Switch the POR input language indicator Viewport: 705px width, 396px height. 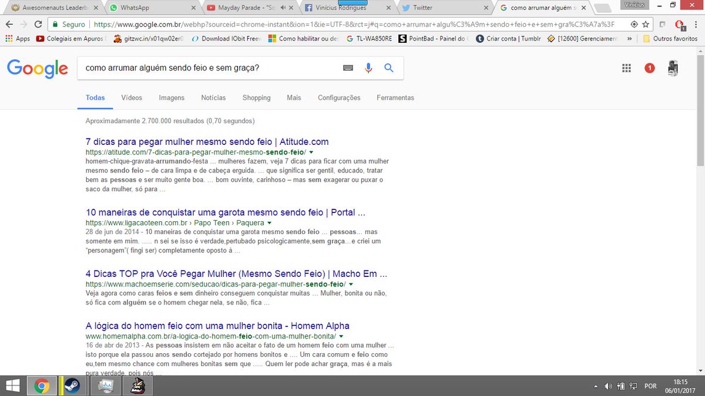(x=650, y=386)
